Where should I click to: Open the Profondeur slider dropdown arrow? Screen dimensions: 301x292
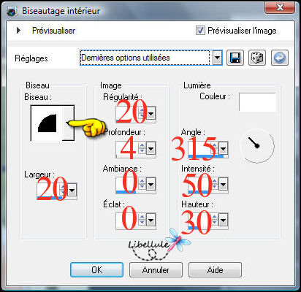point(150,148)
